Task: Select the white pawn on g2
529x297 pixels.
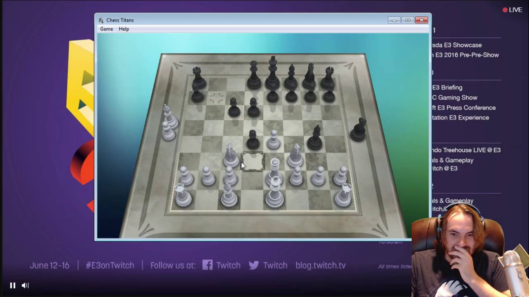Action: pos(319,175)
